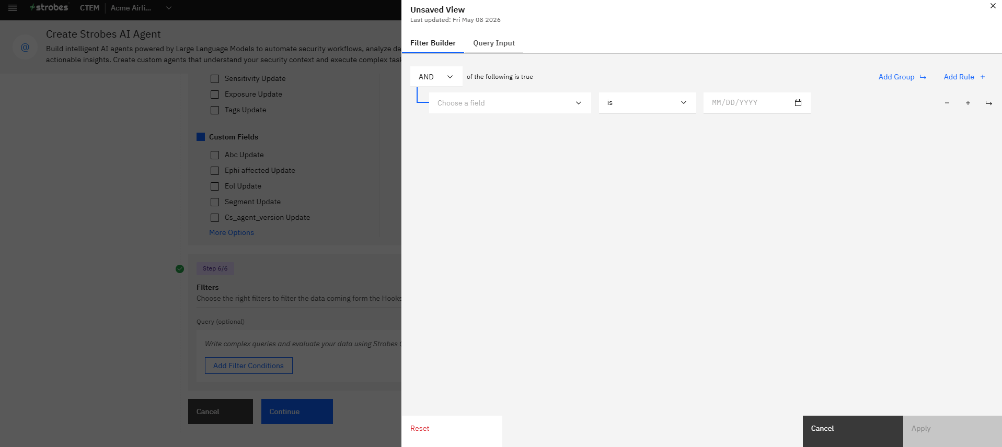Screen dimensions: 1002x447
Task: Click the Apply button
Action: pyautogui.click(x=952, y=431)
